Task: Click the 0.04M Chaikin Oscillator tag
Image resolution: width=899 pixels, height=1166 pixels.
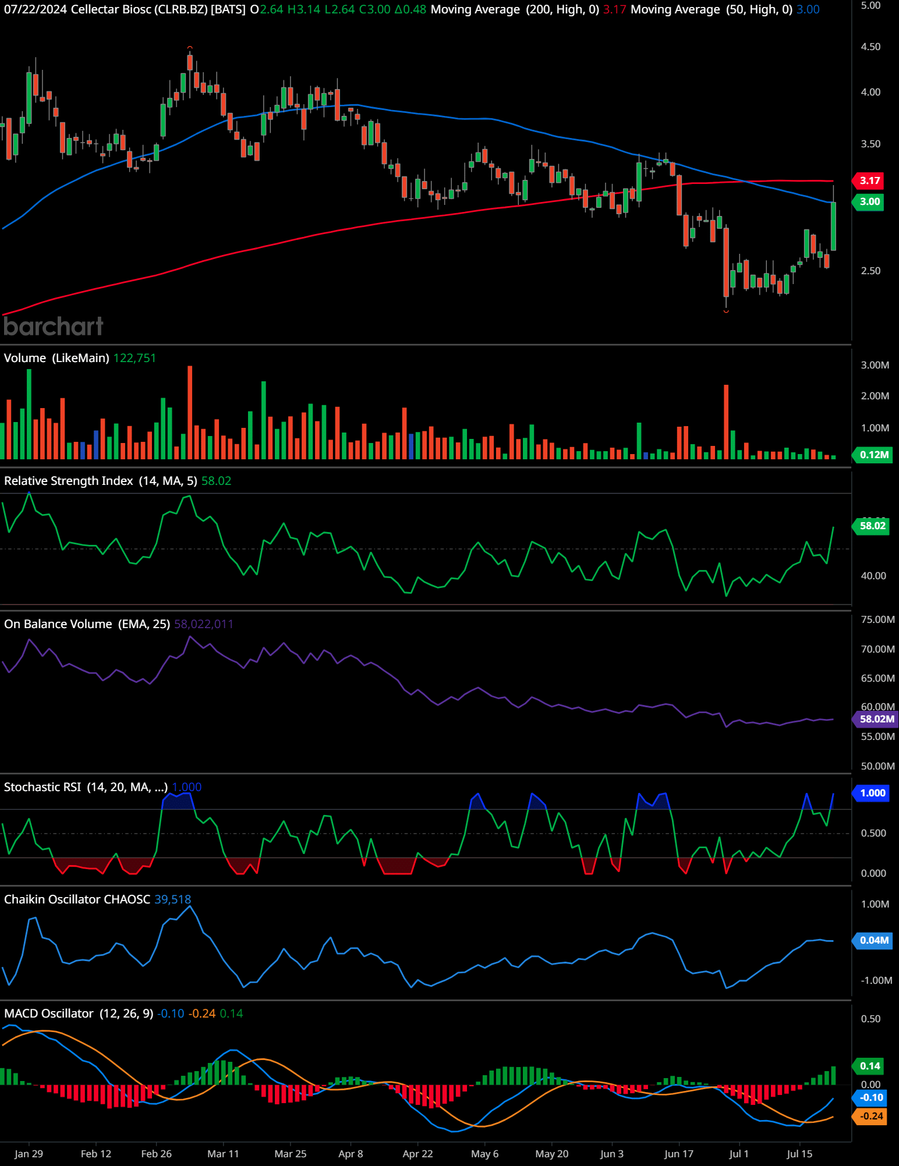Action: [872, 941]
